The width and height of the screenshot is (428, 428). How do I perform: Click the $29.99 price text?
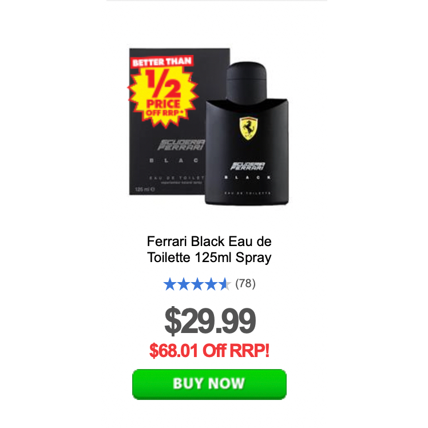click(210, 320)
